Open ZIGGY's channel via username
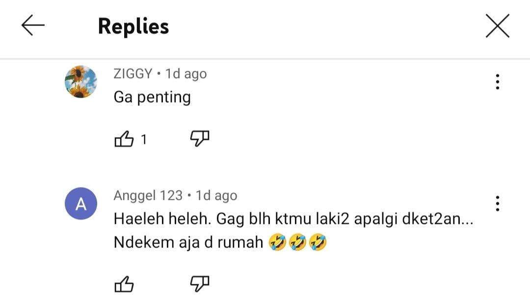The height and width of the screenshot is (300, 530). [131, 74]
